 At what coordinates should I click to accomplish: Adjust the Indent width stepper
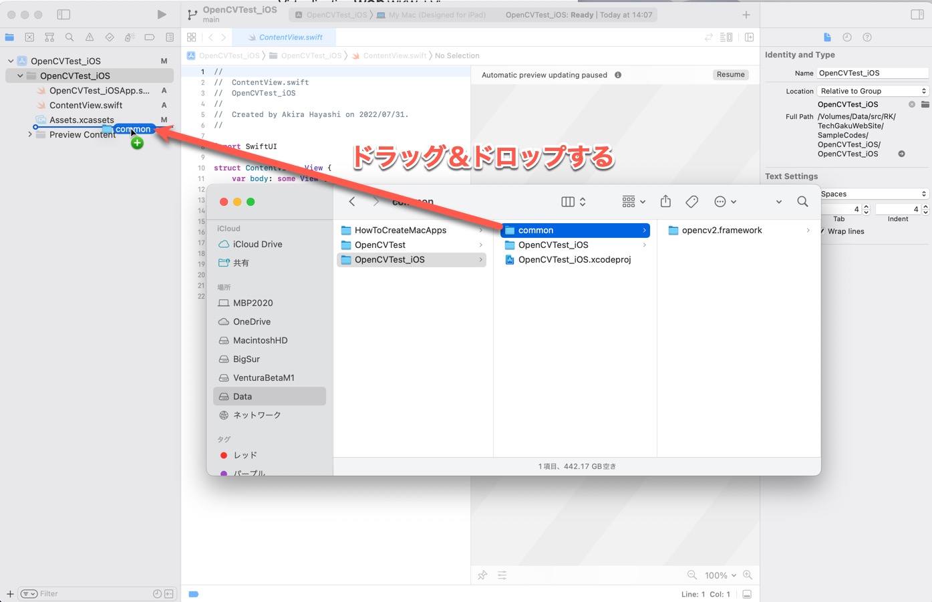[925, 209]
